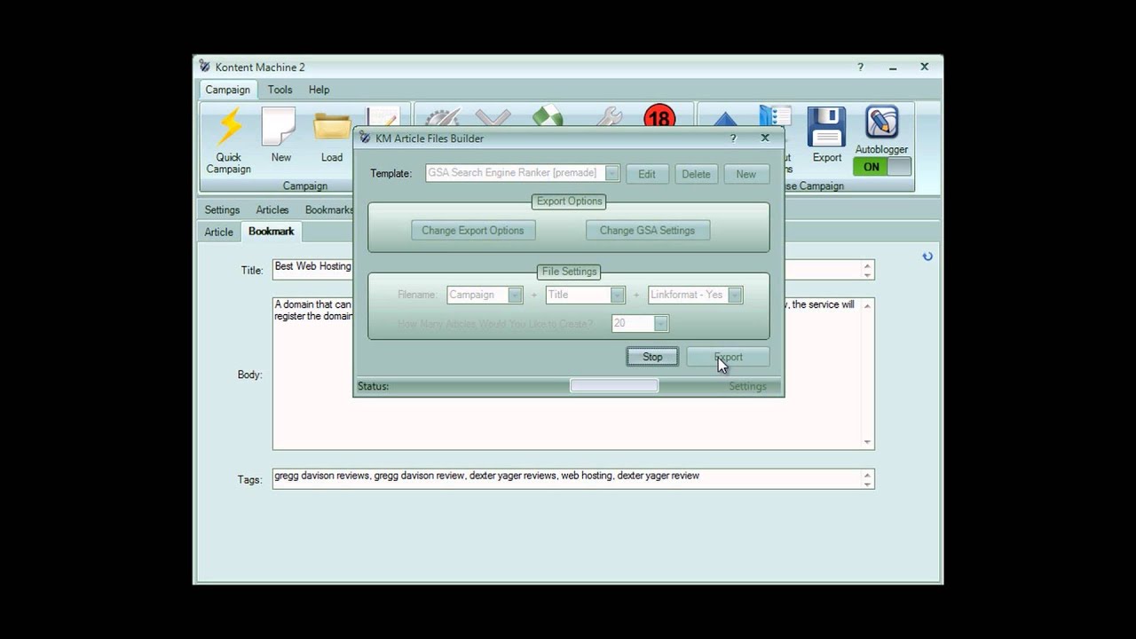Open the Campaign menu tab

tap(228, 90)
